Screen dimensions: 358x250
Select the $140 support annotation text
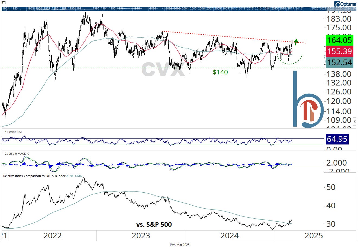[x=220, y=72]
